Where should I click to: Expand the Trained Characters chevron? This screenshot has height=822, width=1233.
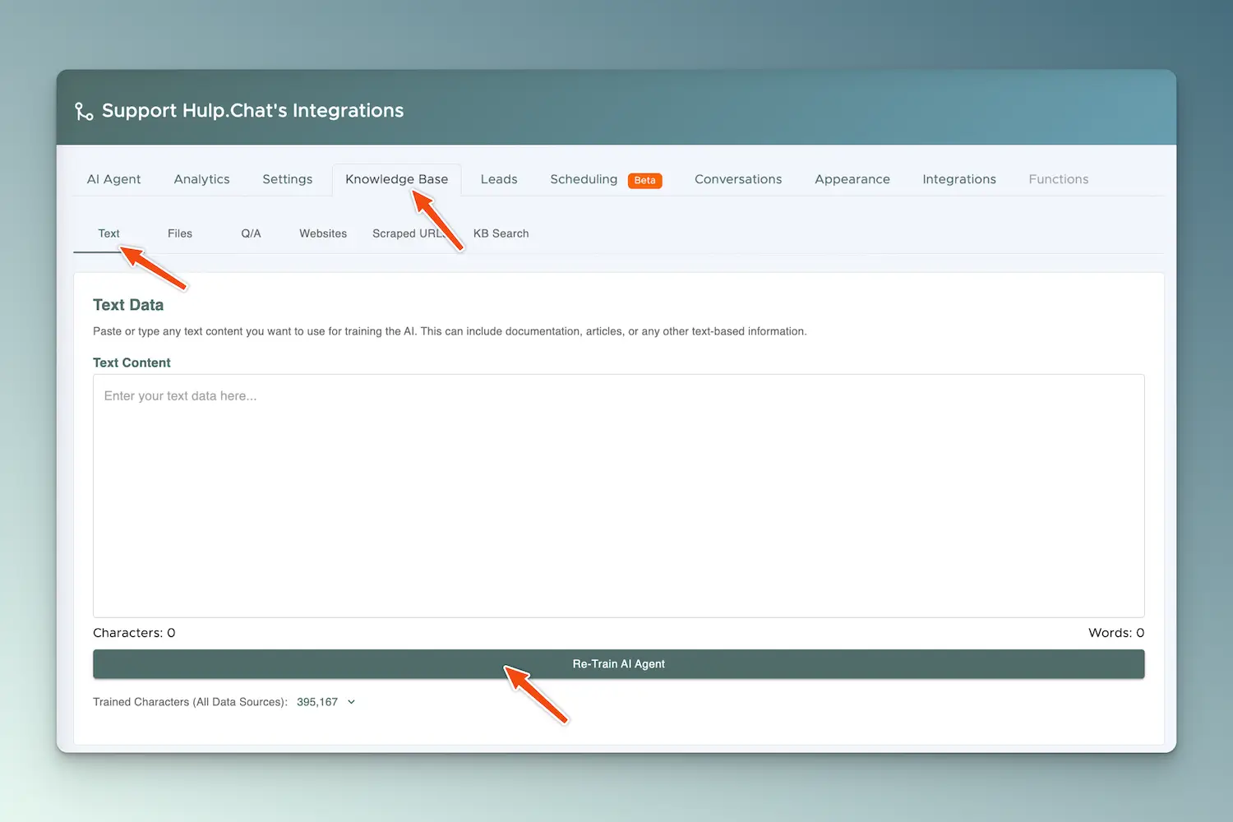(x=352, y=702)
